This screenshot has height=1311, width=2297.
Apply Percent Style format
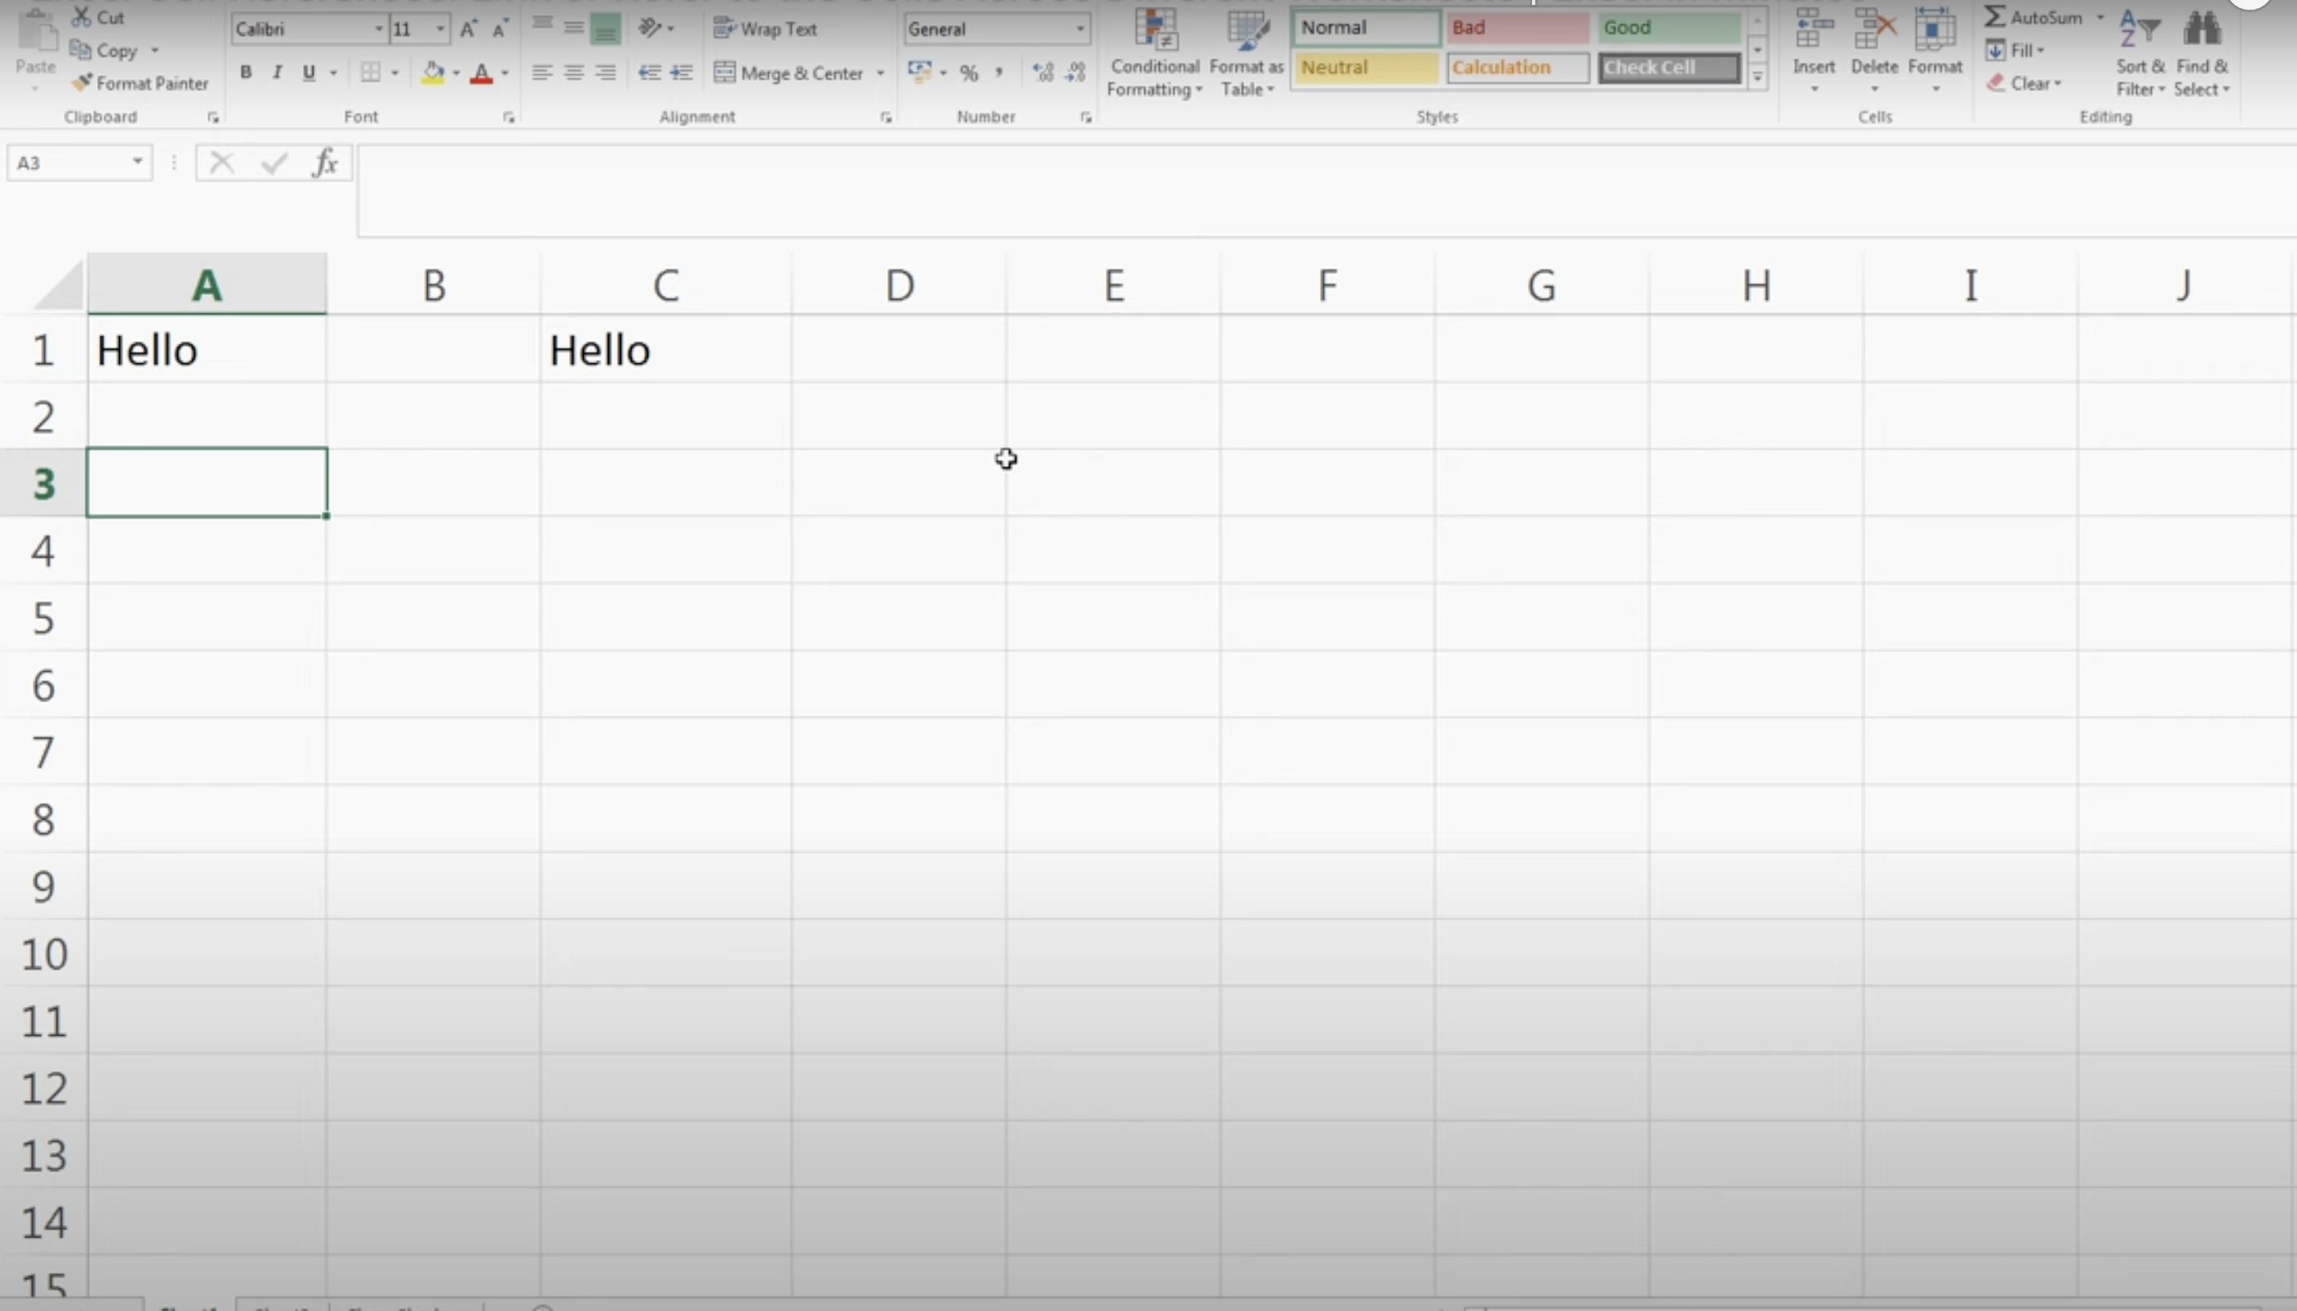coord(968,73)
